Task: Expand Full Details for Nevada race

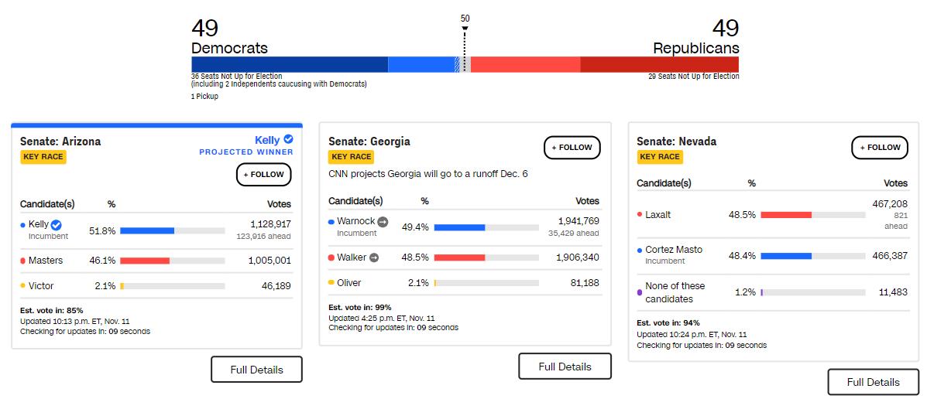Action: [x=873, y=382]
